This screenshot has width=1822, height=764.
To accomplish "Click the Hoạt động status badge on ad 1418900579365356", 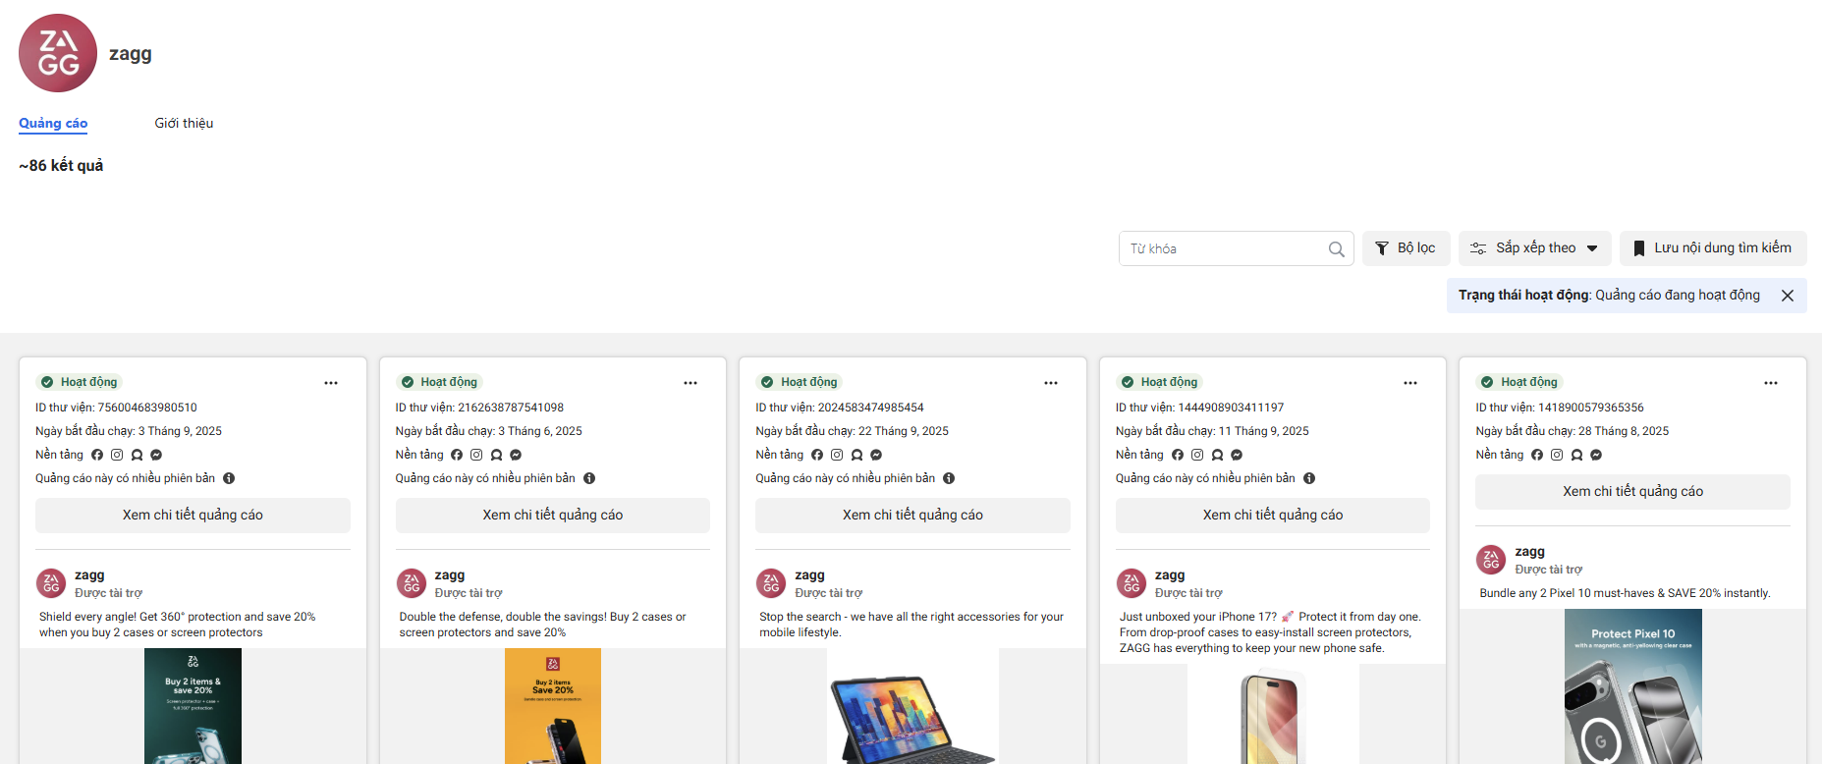I will (x=1519, y=382).
